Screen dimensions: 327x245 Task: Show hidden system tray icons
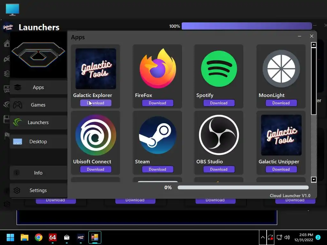click(263, 237)
